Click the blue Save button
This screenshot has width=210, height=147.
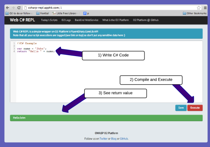[x=181, y=108]
